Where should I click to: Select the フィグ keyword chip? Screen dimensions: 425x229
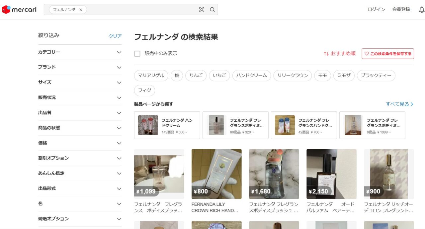coord(144,90)
